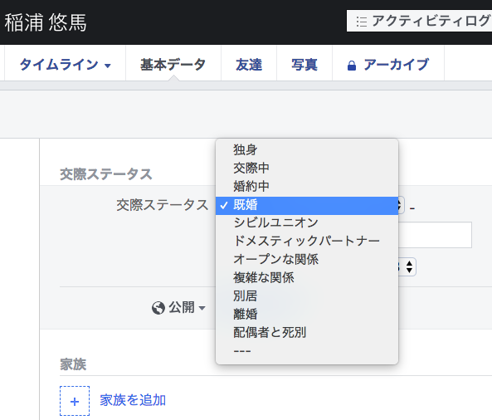This screenshot has width=492, height=420.
Task: Click the 家族を追加 link
Action: click(x=133, y=400)
